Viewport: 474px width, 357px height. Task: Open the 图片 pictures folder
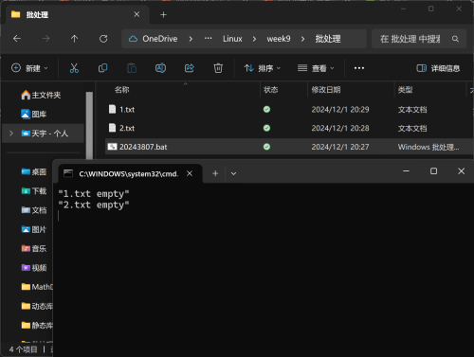point(34,229)
